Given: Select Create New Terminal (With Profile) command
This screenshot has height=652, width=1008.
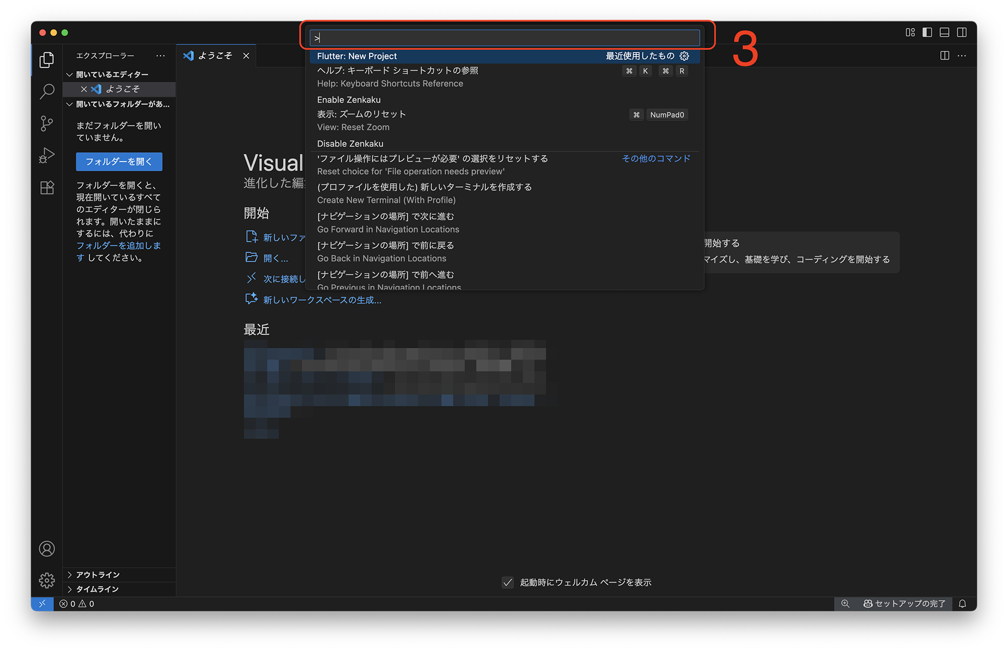Looking at the screenshot, I should pos(505,194).
